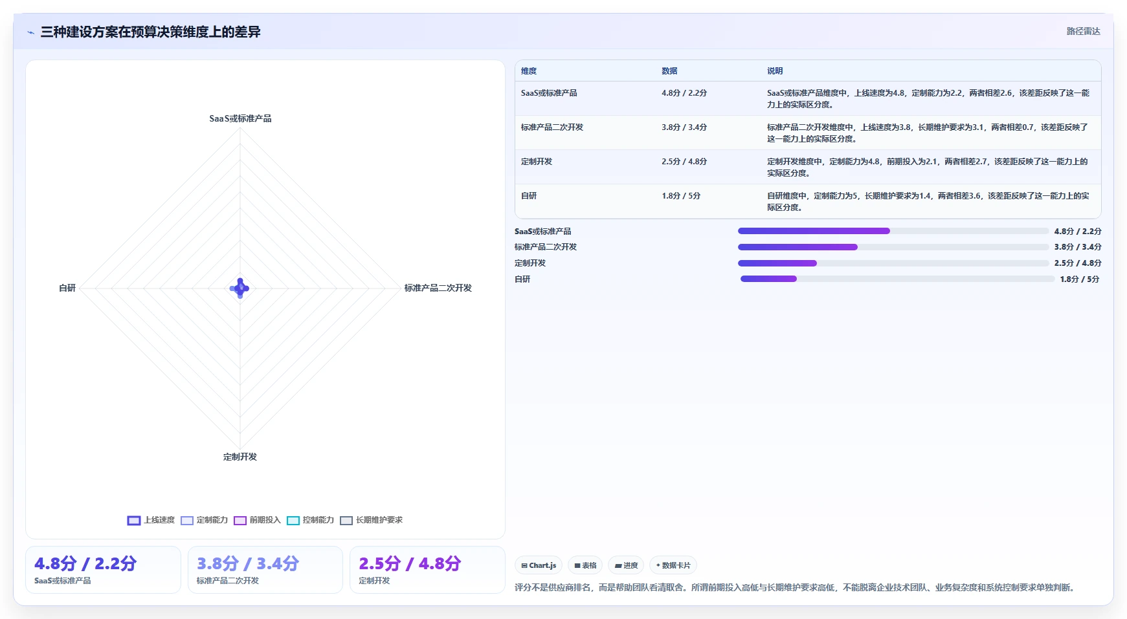This screenshot has width=1127, height=619.
Task: Open the 标准产品二次开发 score card
Action: [x=265, y=570]
